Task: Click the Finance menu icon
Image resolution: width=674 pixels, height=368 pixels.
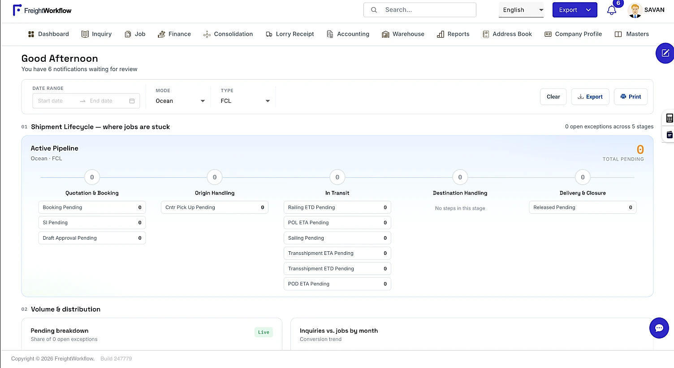Action: pos(161,34)
